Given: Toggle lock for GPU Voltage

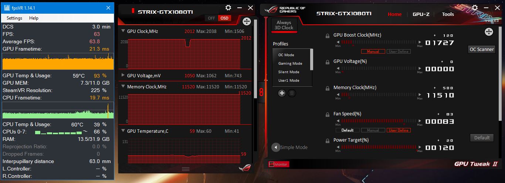Looking at the screenshot, I should coord(328,62).
